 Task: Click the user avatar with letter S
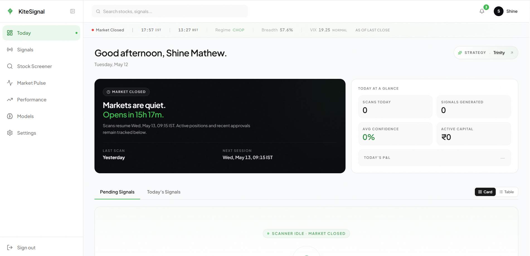pyautogui.click(x=499, y=11)
